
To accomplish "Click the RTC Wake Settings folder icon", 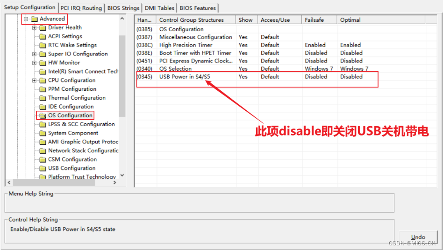I will click(43, 45).
